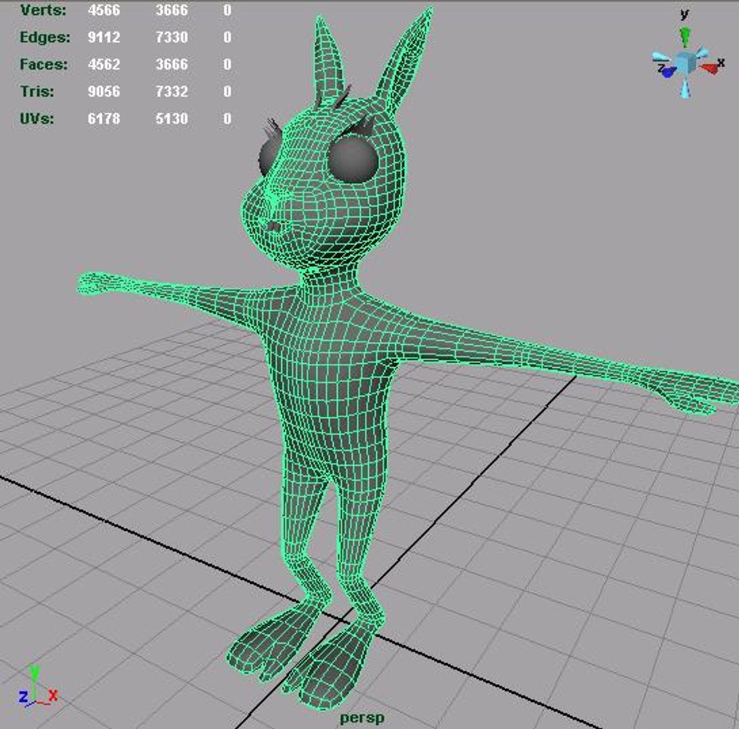
Task: Click the Tris count 9056
Action: point(104,91)
